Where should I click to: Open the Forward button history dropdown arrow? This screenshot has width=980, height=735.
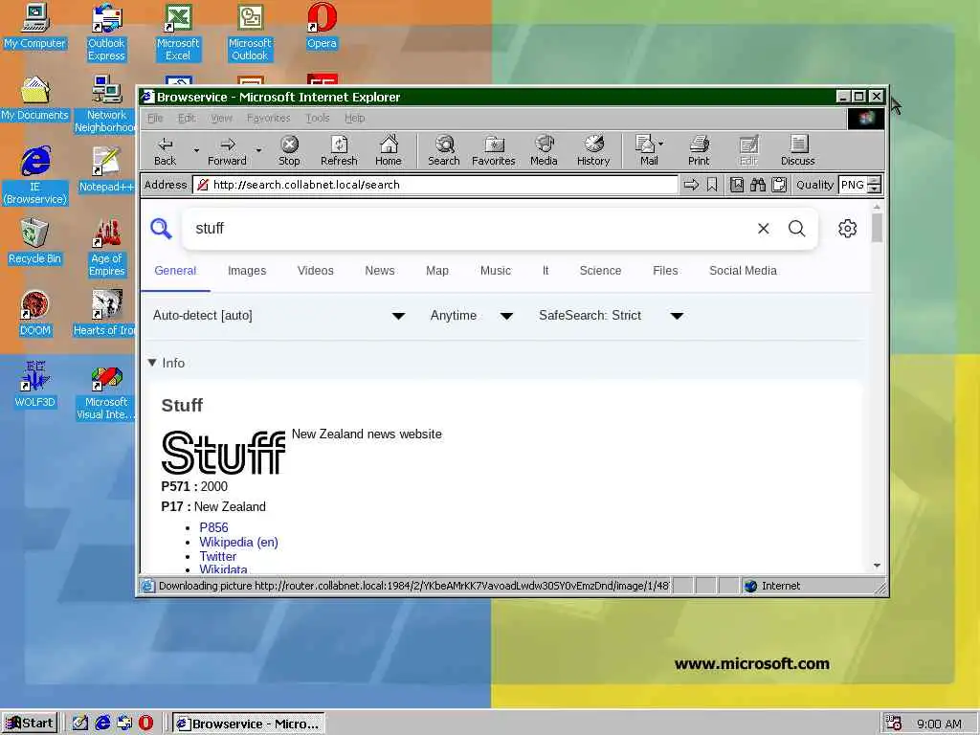(258, 150)
